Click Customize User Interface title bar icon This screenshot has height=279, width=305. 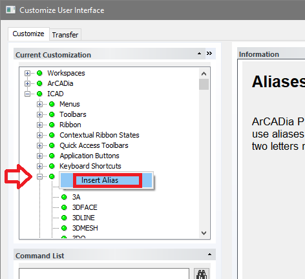[10, 10]
